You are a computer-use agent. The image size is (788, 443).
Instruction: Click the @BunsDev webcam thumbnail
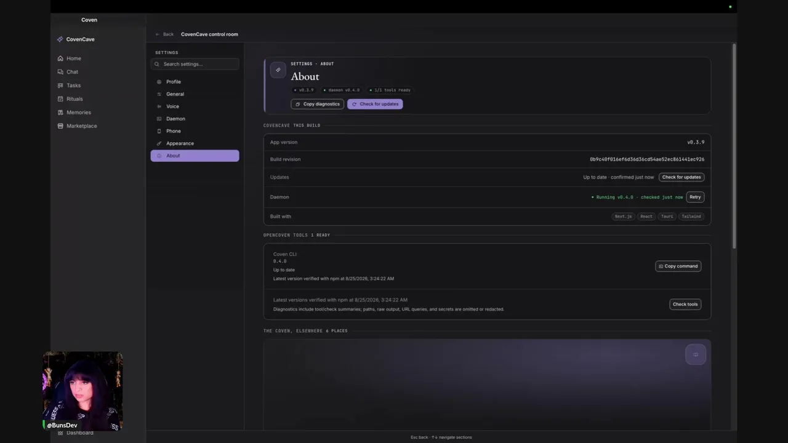click(x=82, y=391)
